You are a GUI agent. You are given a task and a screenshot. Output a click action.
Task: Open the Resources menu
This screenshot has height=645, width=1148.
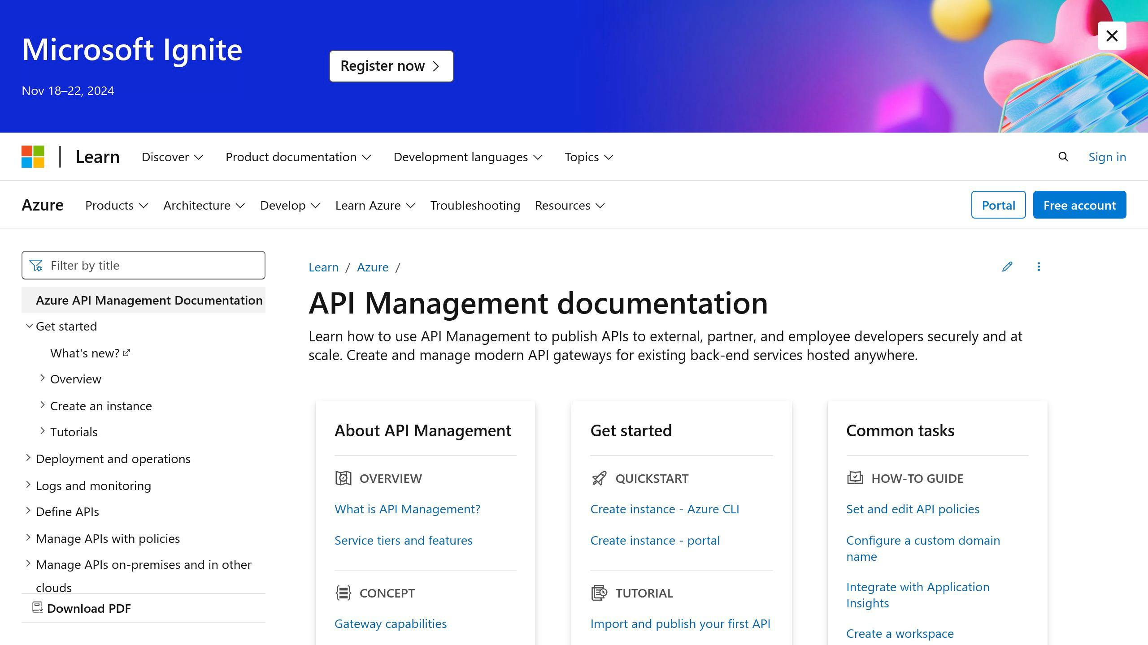click(x=570, y=205)
